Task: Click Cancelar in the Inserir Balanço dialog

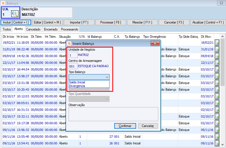Action: [148, 126]
